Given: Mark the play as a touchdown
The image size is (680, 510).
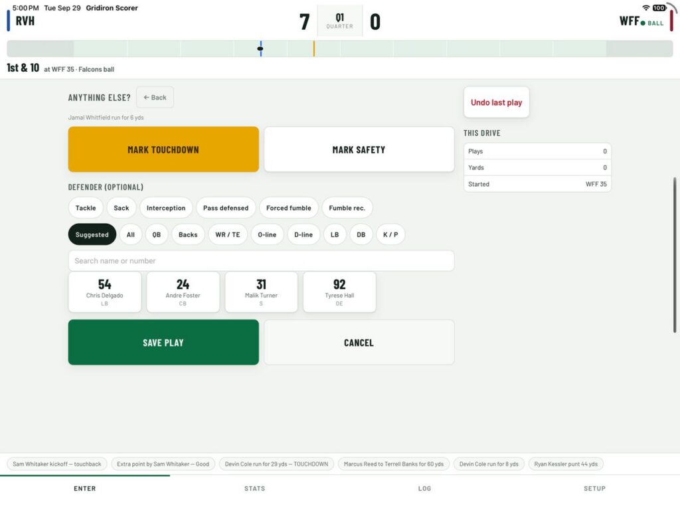Looking at the screenshot, I should click(x=163, y=149).
